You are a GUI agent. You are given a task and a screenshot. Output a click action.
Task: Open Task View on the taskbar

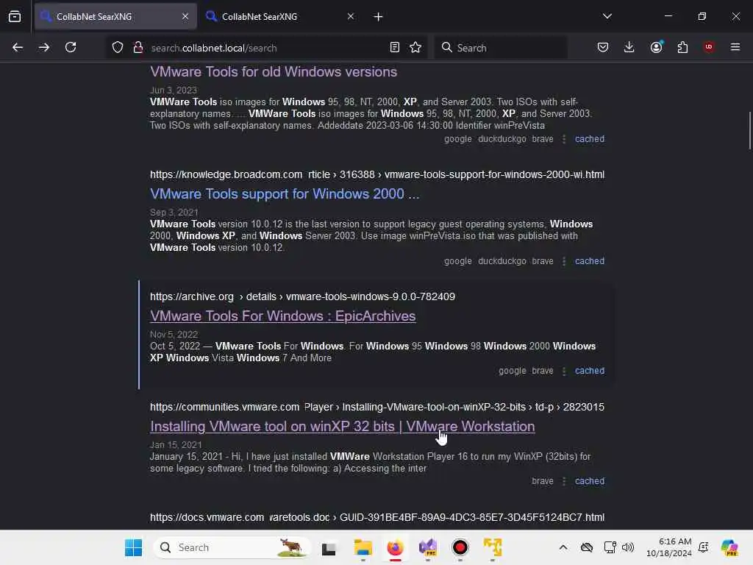pos(329,547)
